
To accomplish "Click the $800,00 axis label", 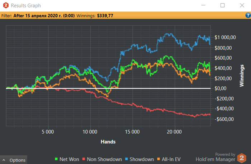I will [x=223, y=48].
